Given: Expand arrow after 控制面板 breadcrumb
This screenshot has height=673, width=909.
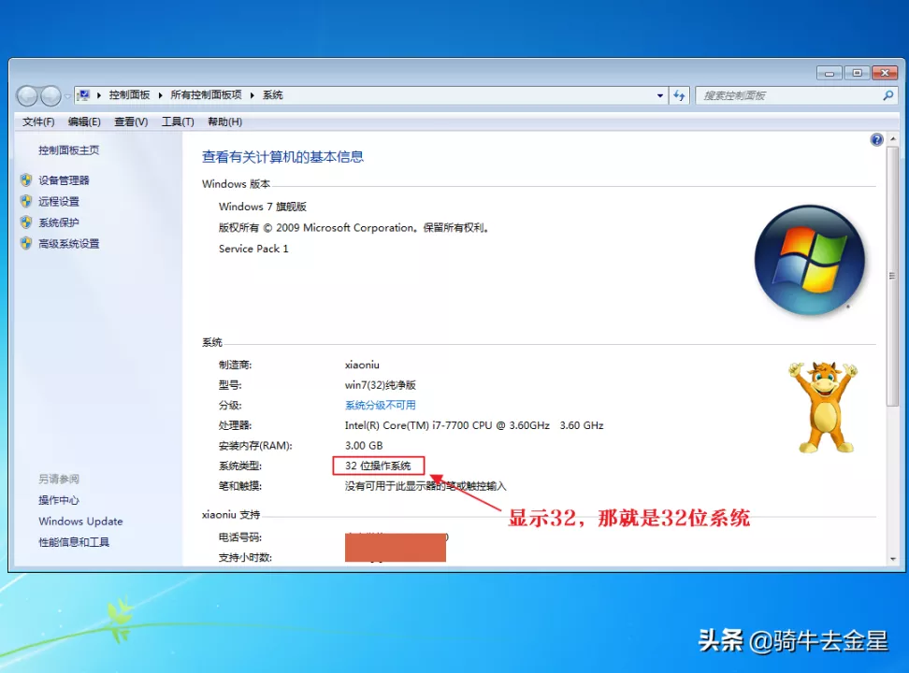Looking at the screenshot, I should (161, 95).
